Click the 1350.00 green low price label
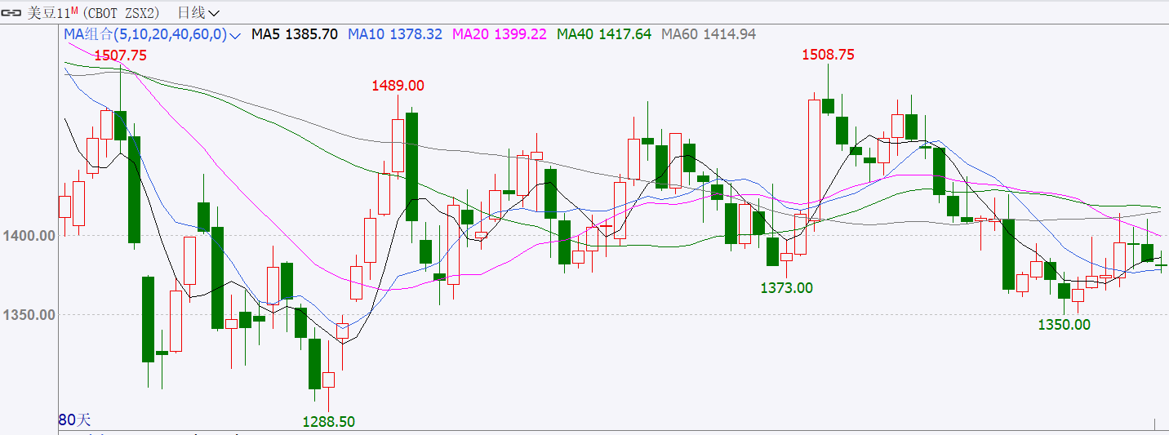Screen dimensions: 1169x435 pos(1065,325)
